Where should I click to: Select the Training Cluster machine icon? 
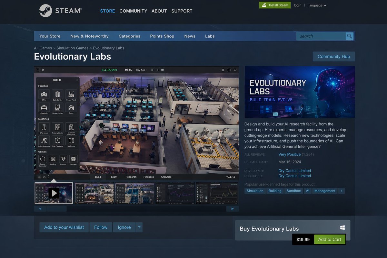click(57, 127)
